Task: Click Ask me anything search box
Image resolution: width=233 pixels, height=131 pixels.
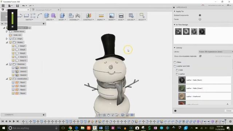Action: tap(33, 128)
